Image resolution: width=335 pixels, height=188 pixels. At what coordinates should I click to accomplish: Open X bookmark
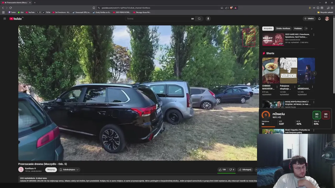pyautogui.click(x=38, y=12)
